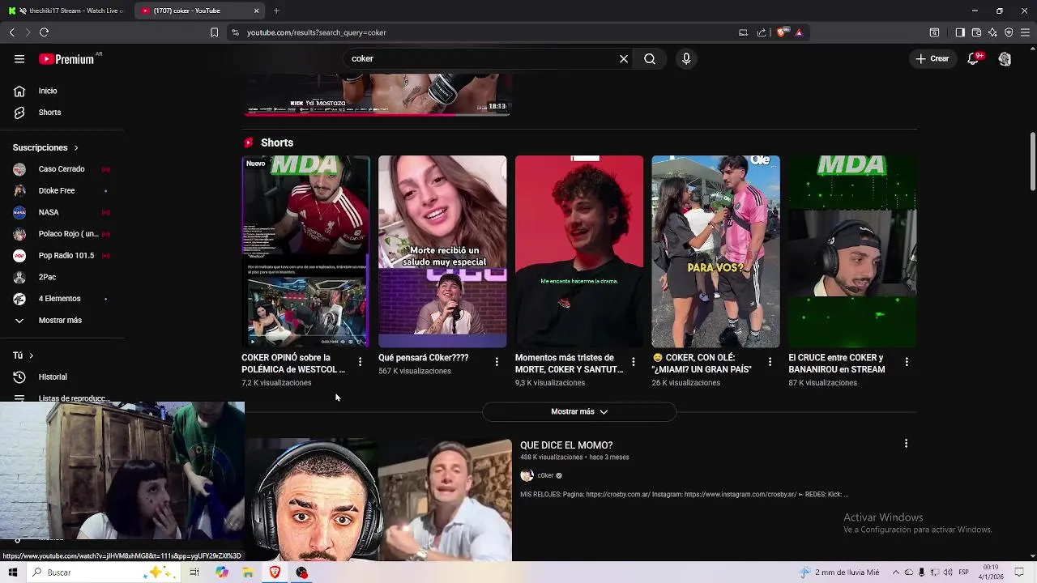Open File Explorer from the taskbar
The height and width of the screenshot is (583, 1037).
[x=248, y=572]
